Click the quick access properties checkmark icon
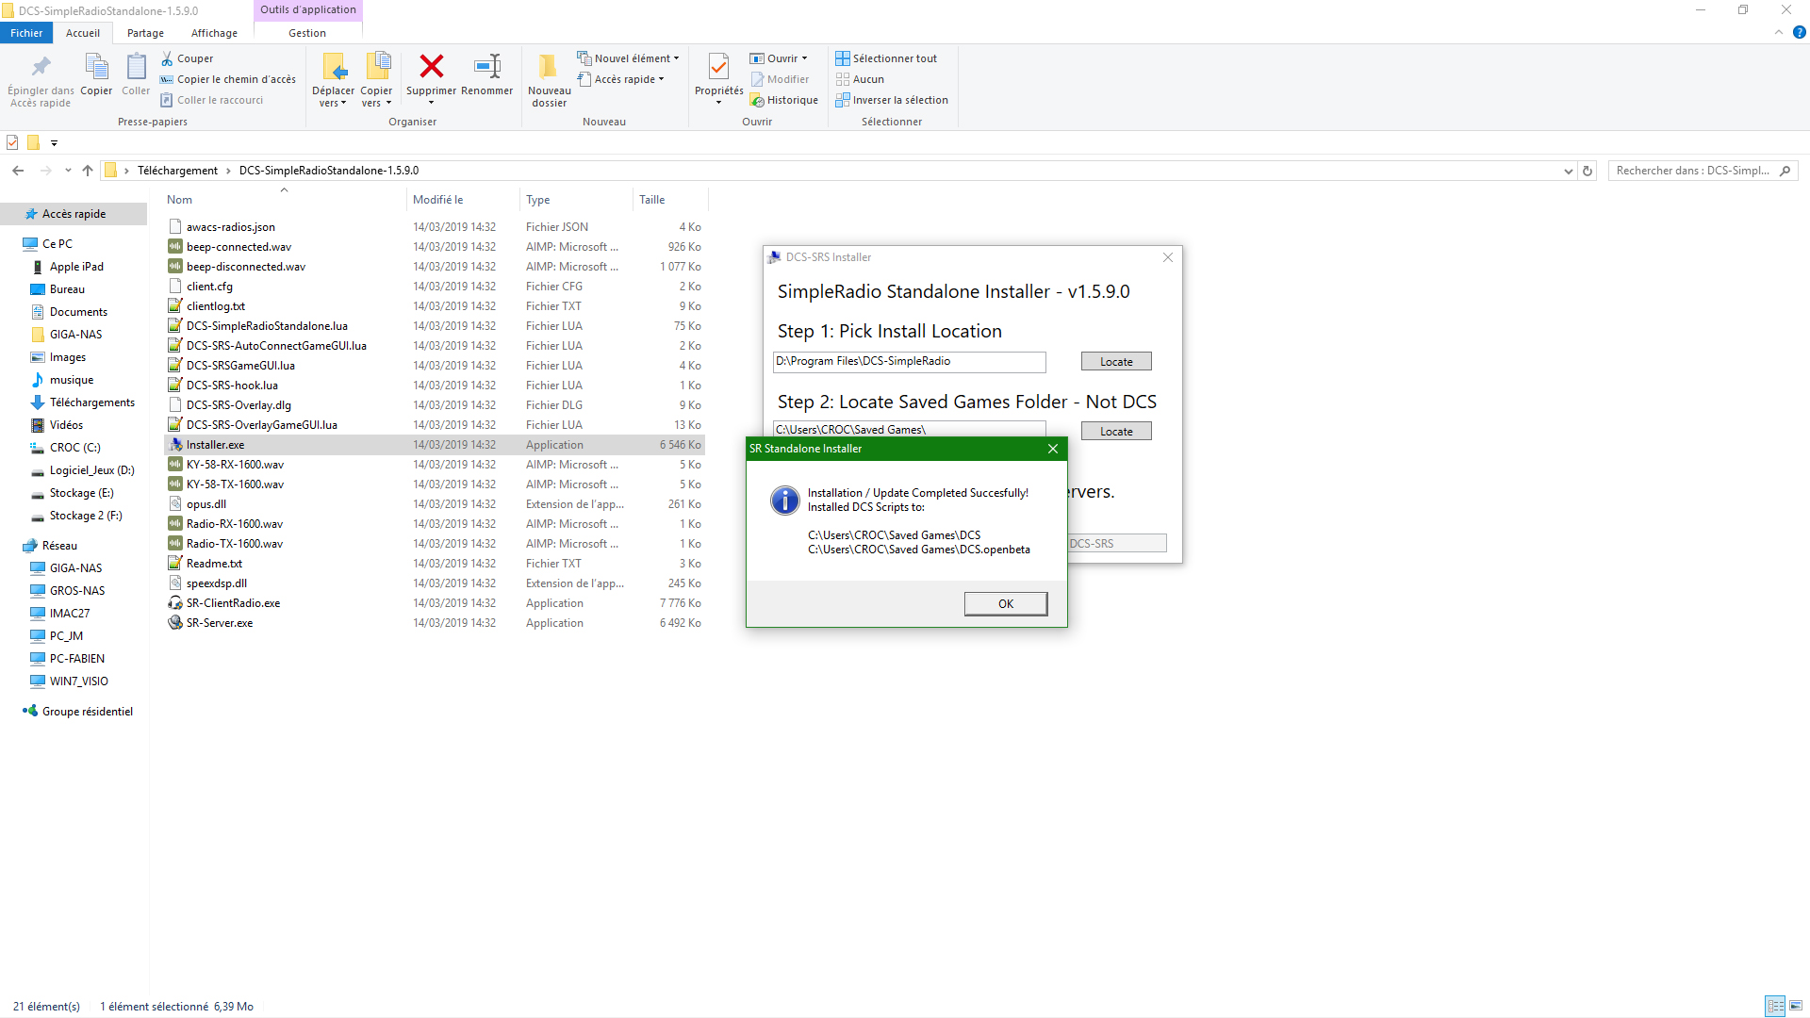This screenshot has height=1018, width=1810. click(x=12, y=142)
